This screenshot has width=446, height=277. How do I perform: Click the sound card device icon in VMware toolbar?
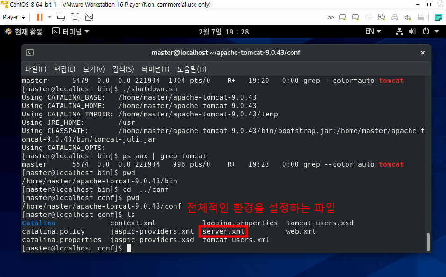click(408, 17)
